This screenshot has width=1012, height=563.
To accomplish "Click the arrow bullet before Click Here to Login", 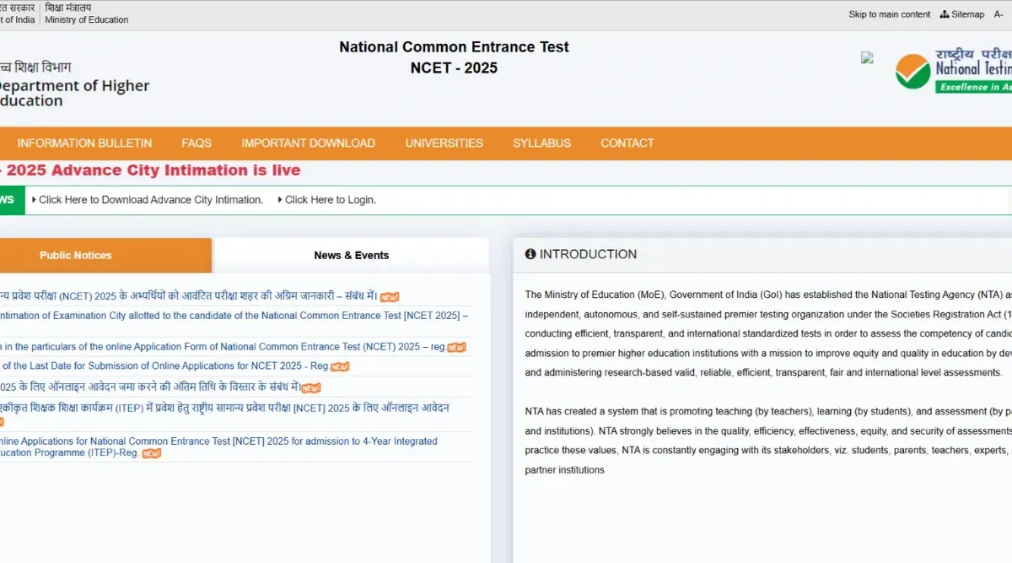I will tap(280, 200).
